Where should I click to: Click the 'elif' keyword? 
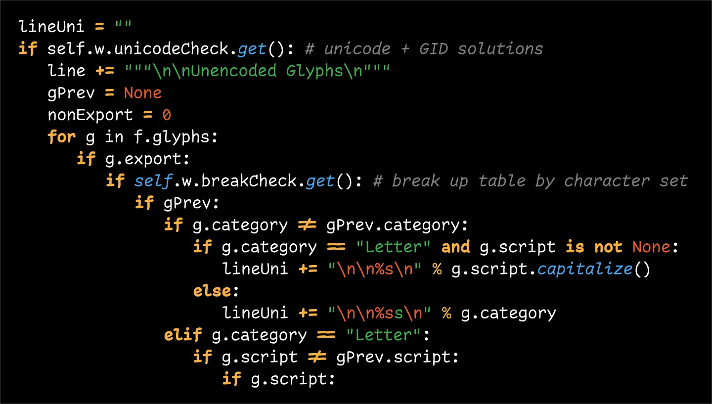[x=183, y=335]
